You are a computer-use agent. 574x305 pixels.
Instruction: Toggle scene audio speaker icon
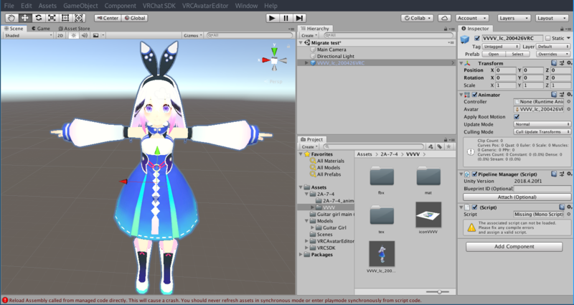(x=85, y=35)
